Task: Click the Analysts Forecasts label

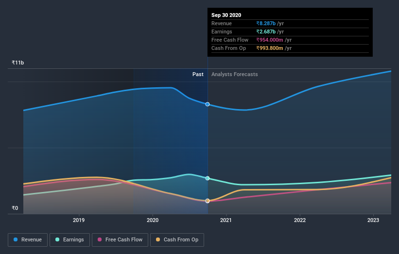Action: [234, 74]
